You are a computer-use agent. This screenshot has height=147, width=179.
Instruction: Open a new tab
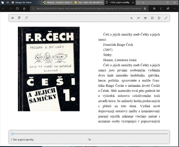(x=138, y=3)
